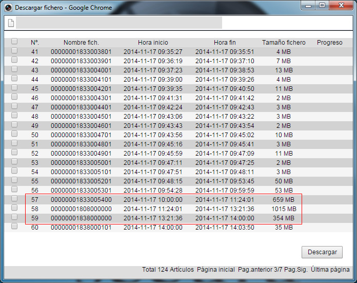The width and height of the screenshot is (357, 283).
Task: Check the box for file number 41
Action: coord(14,50)
